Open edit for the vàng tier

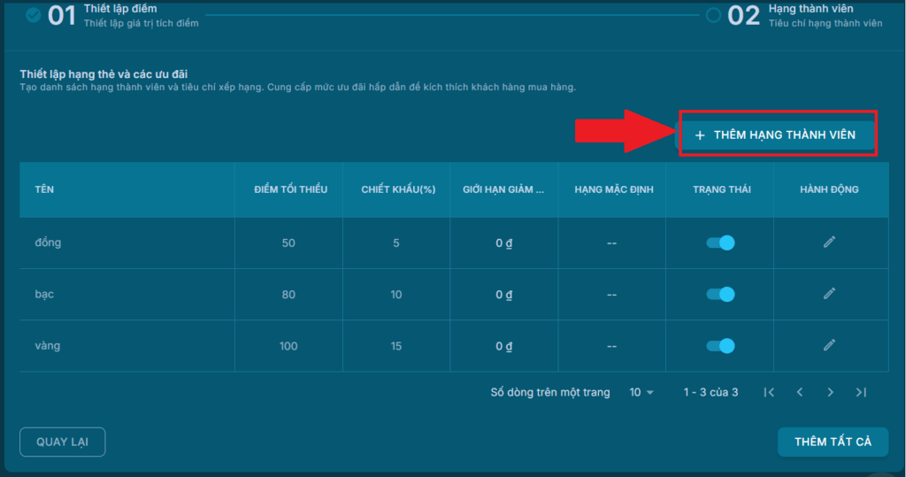(x=829, y=345)
